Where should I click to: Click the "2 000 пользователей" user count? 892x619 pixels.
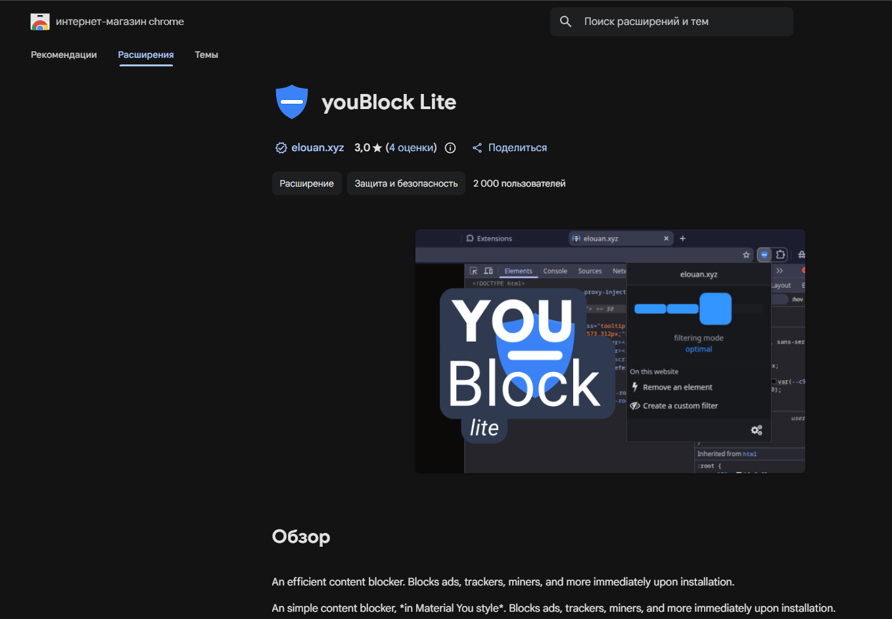pyautogui.click(x=519, y=183)
